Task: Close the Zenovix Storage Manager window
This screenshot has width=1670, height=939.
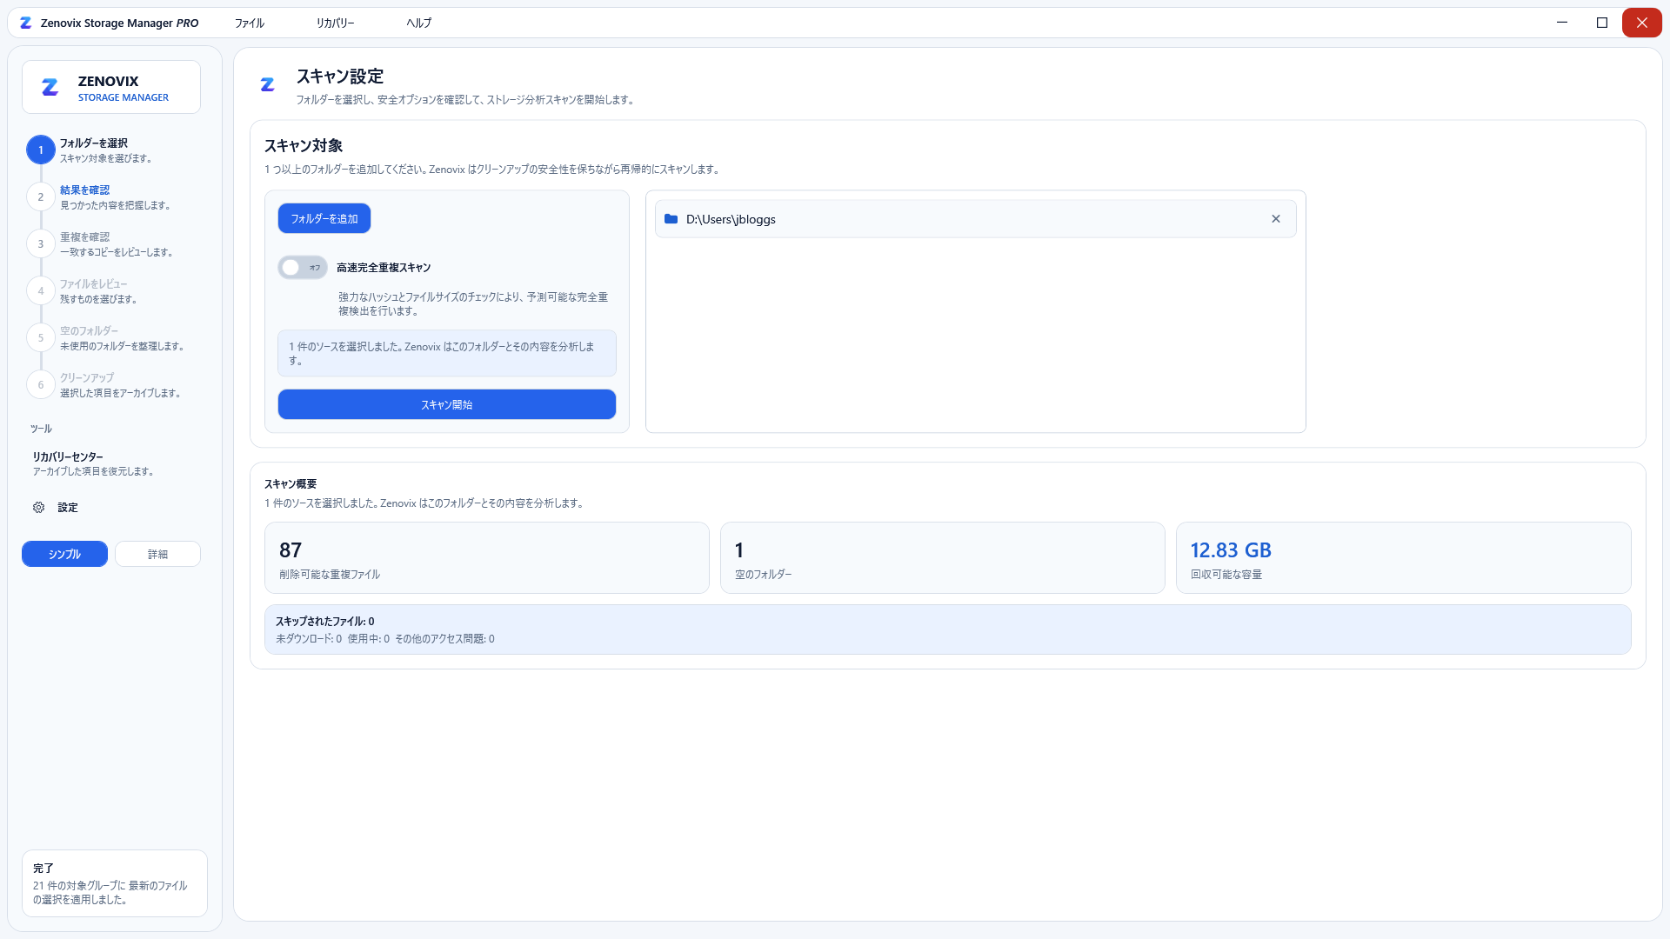Action: [x=1642, y=23]
